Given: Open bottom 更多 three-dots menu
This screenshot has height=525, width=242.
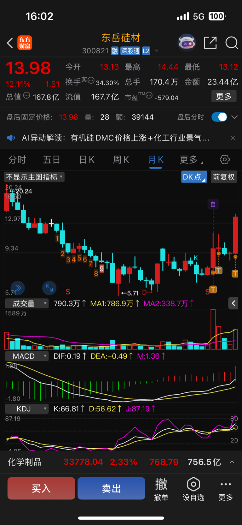Looking at the screenshot, I should click(226, 489).
